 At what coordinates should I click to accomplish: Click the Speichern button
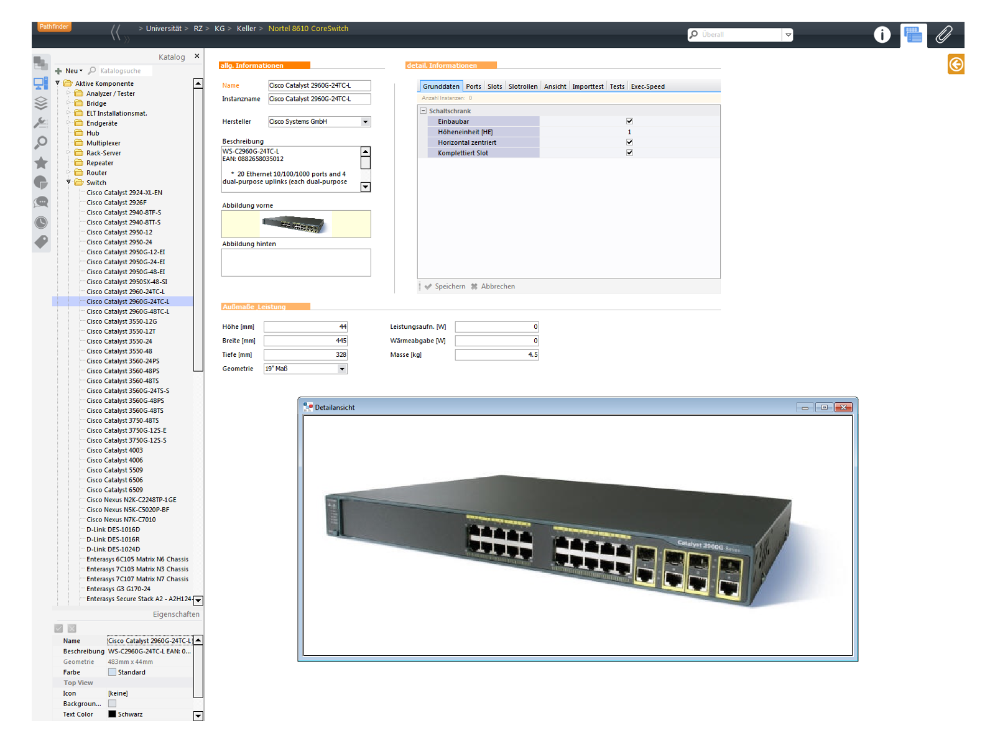click(445, 287)
